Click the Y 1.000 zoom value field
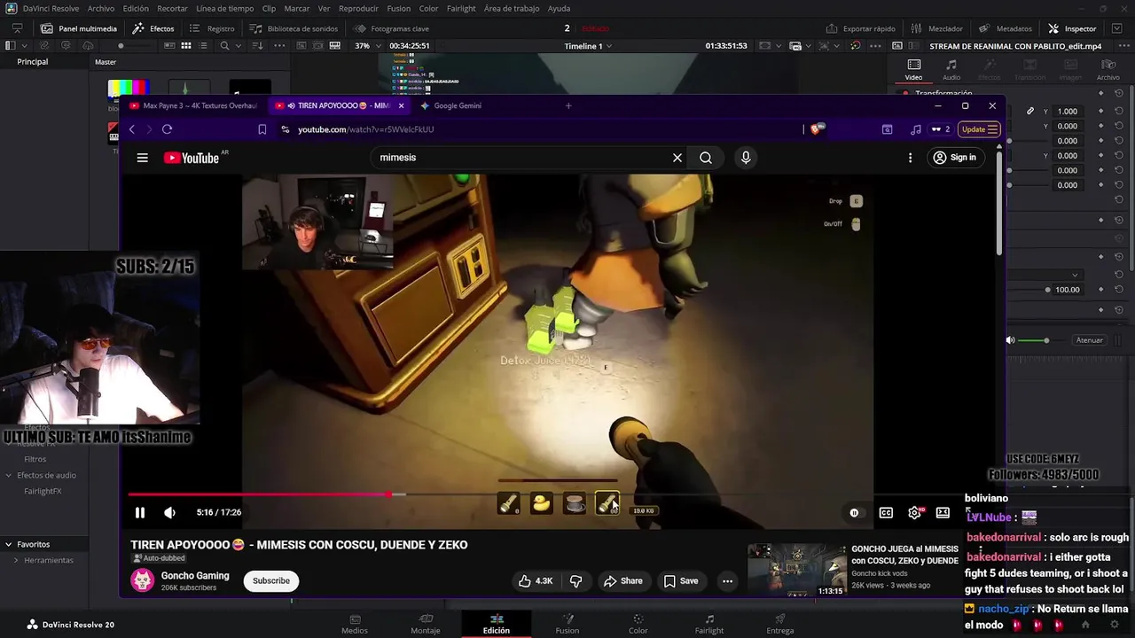1135x638 pixels. pyautogui.click(x=1068, y=111)
